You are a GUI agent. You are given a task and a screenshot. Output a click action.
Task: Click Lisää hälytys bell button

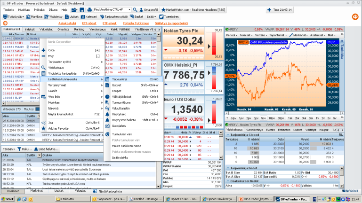[47, 149]
